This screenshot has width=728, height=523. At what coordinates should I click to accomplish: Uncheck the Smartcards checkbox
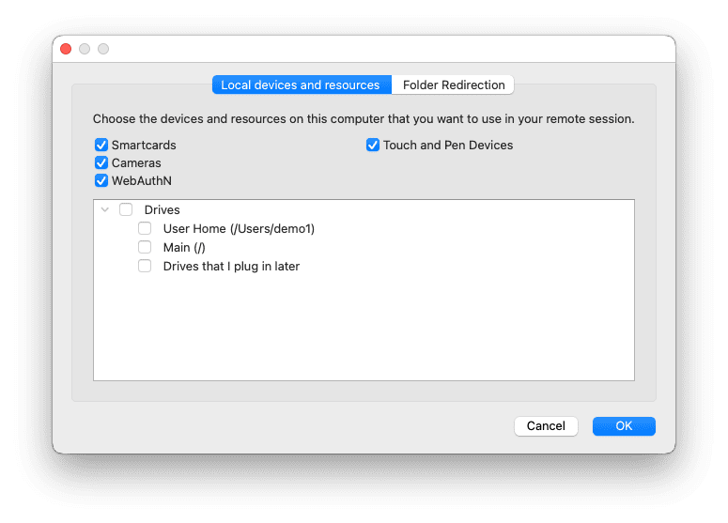(101, 145)
